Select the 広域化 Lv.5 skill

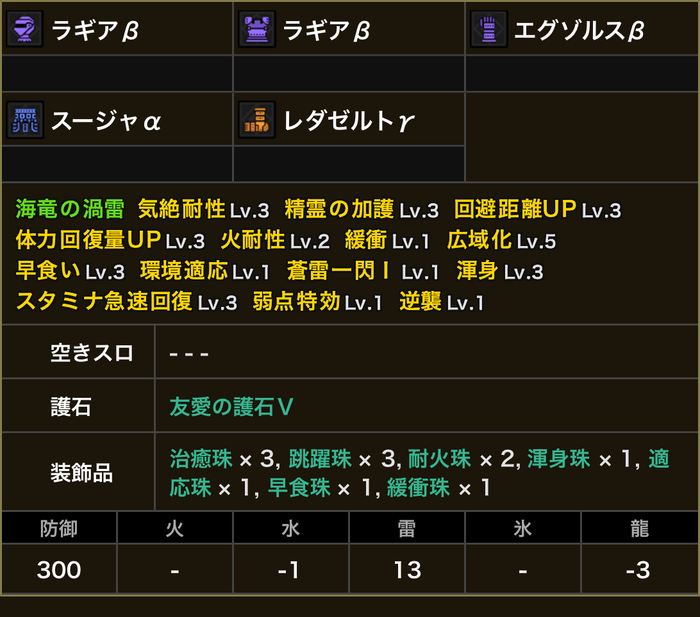tap(501, 240)
